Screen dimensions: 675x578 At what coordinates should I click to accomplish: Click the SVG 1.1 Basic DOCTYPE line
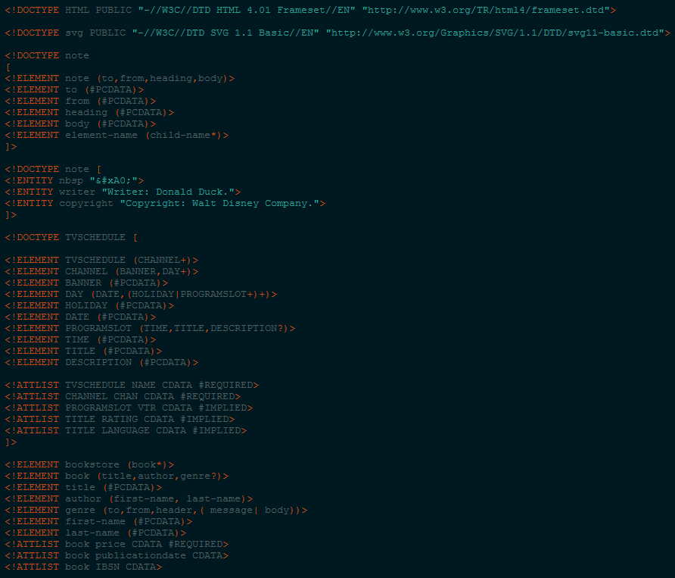(338, 33)
